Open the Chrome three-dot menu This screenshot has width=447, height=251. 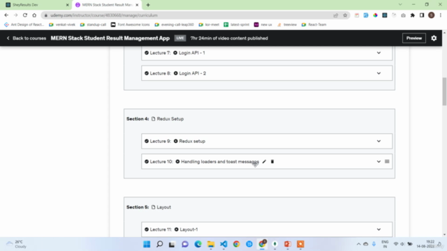tap(441, 15)
